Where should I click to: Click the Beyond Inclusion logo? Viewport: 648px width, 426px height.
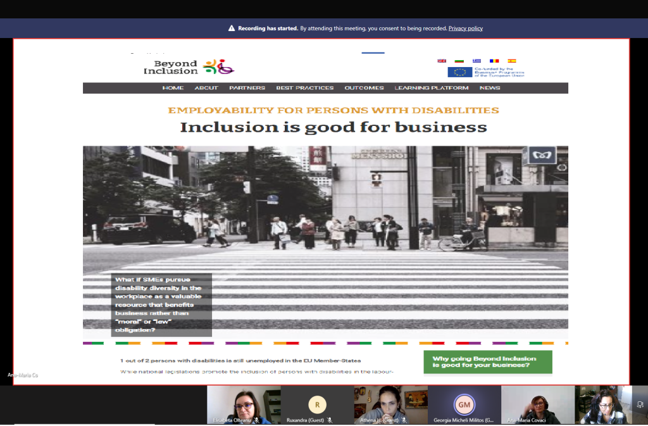click(x=188, y=67)
